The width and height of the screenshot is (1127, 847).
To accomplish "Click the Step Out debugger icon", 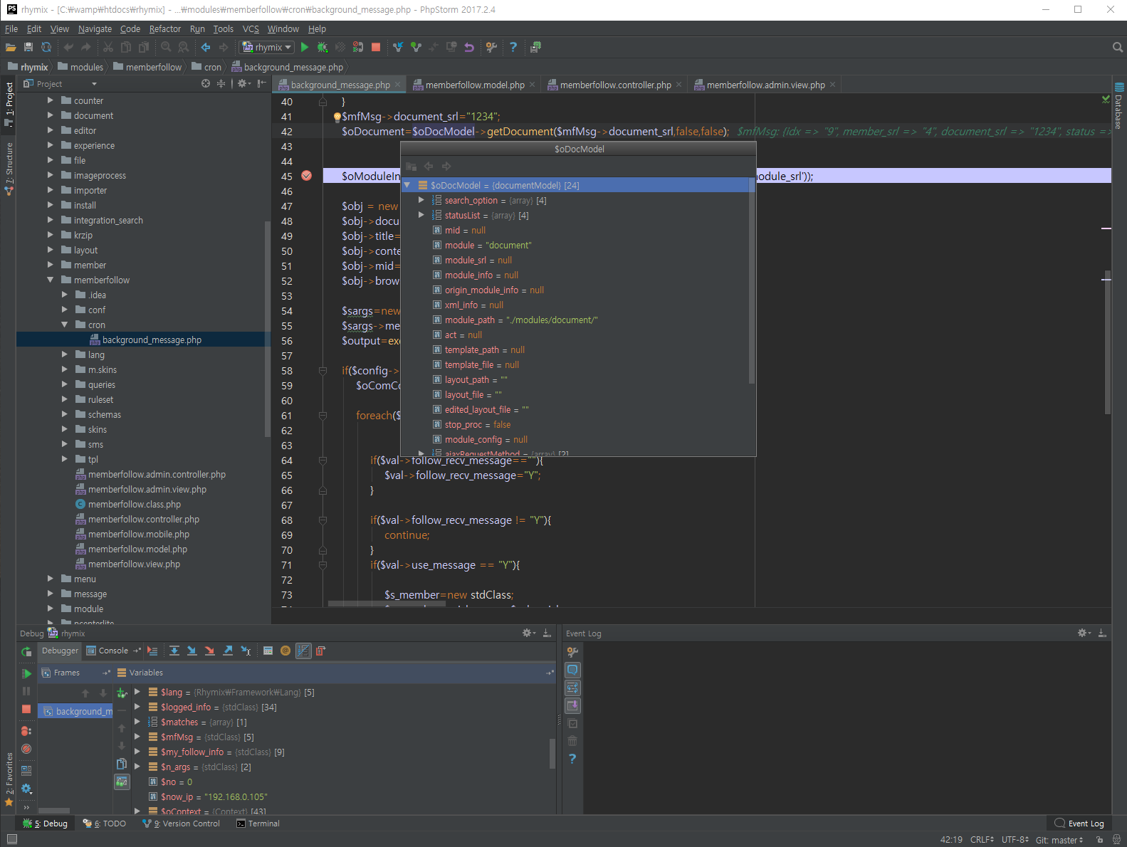I will tap(228, 651).
